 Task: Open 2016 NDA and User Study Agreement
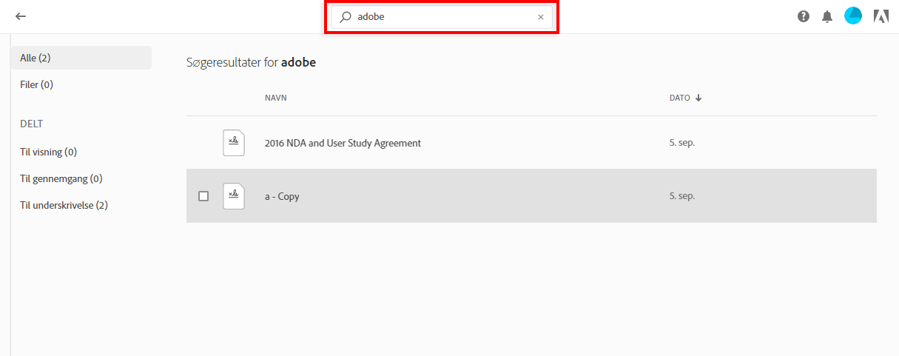[343, 143]
